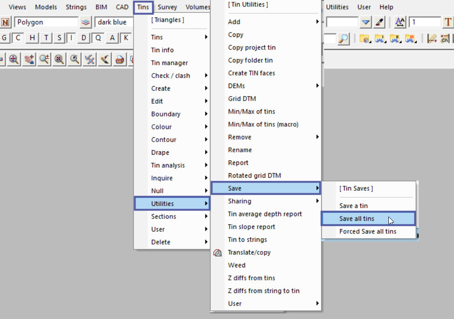Click the Translate/copy menu entry icon

coord(217,253)
